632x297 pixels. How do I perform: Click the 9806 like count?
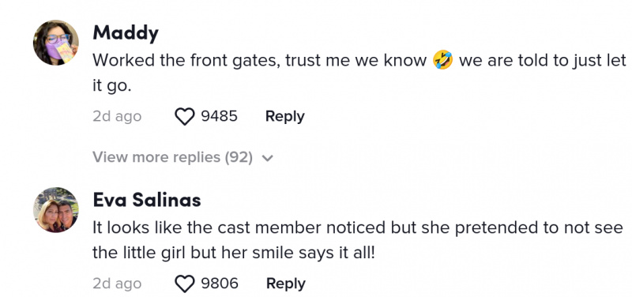[220, 284]
